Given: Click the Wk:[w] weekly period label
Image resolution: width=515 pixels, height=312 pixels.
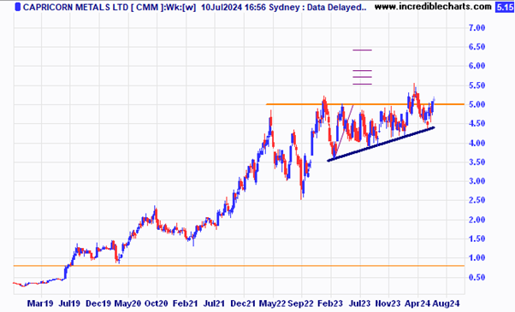Looking at the screenshot, I should (x=180, y=7).
